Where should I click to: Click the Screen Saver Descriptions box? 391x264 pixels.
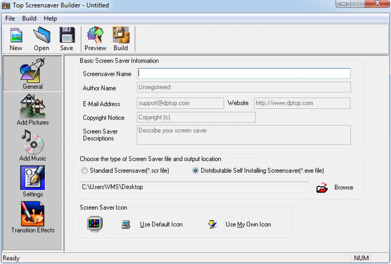(244, 135)
